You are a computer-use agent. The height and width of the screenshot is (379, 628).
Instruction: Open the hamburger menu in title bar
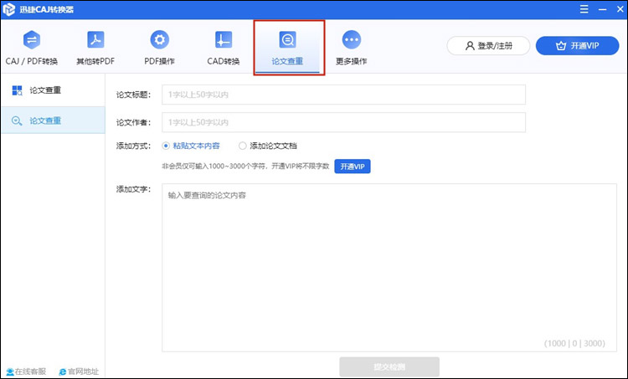(584, 9)
